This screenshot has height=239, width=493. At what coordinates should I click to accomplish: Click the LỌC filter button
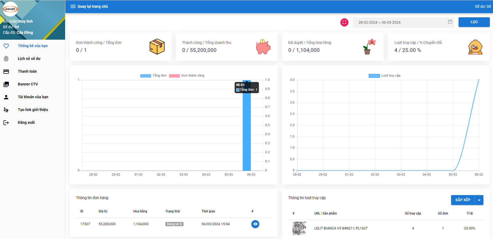[x=474, y=22]
